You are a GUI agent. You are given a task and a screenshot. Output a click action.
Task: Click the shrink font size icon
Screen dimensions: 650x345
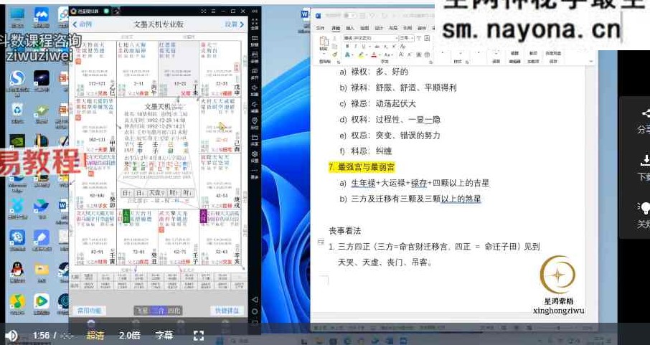[x=409, y=55]
